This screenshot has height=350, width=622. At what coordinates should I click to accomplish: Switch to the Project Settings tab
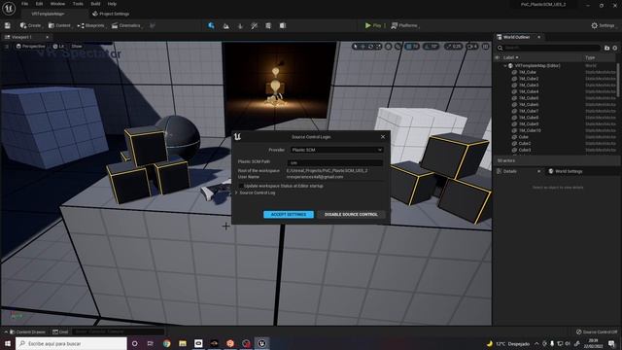111,14
